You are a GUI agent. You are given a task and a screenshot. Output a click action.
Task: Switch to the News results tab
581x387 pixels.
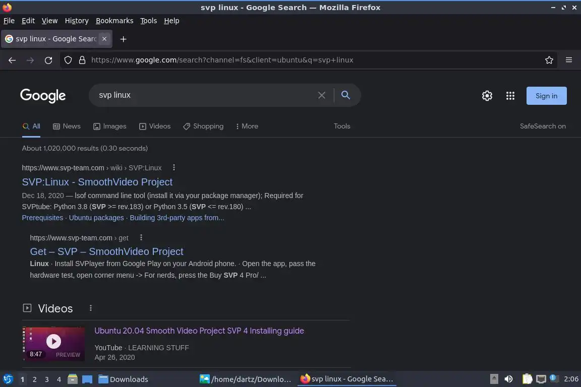[x=67, y=126]
